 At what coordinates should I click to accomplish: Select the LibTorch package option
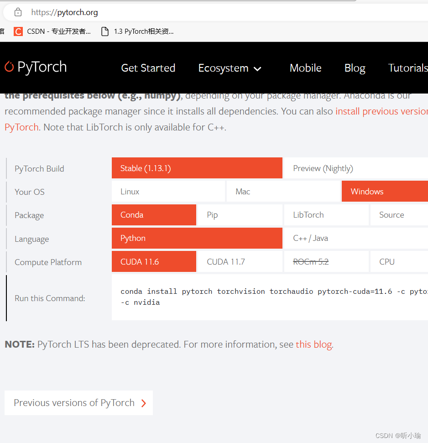pos(326,215)
